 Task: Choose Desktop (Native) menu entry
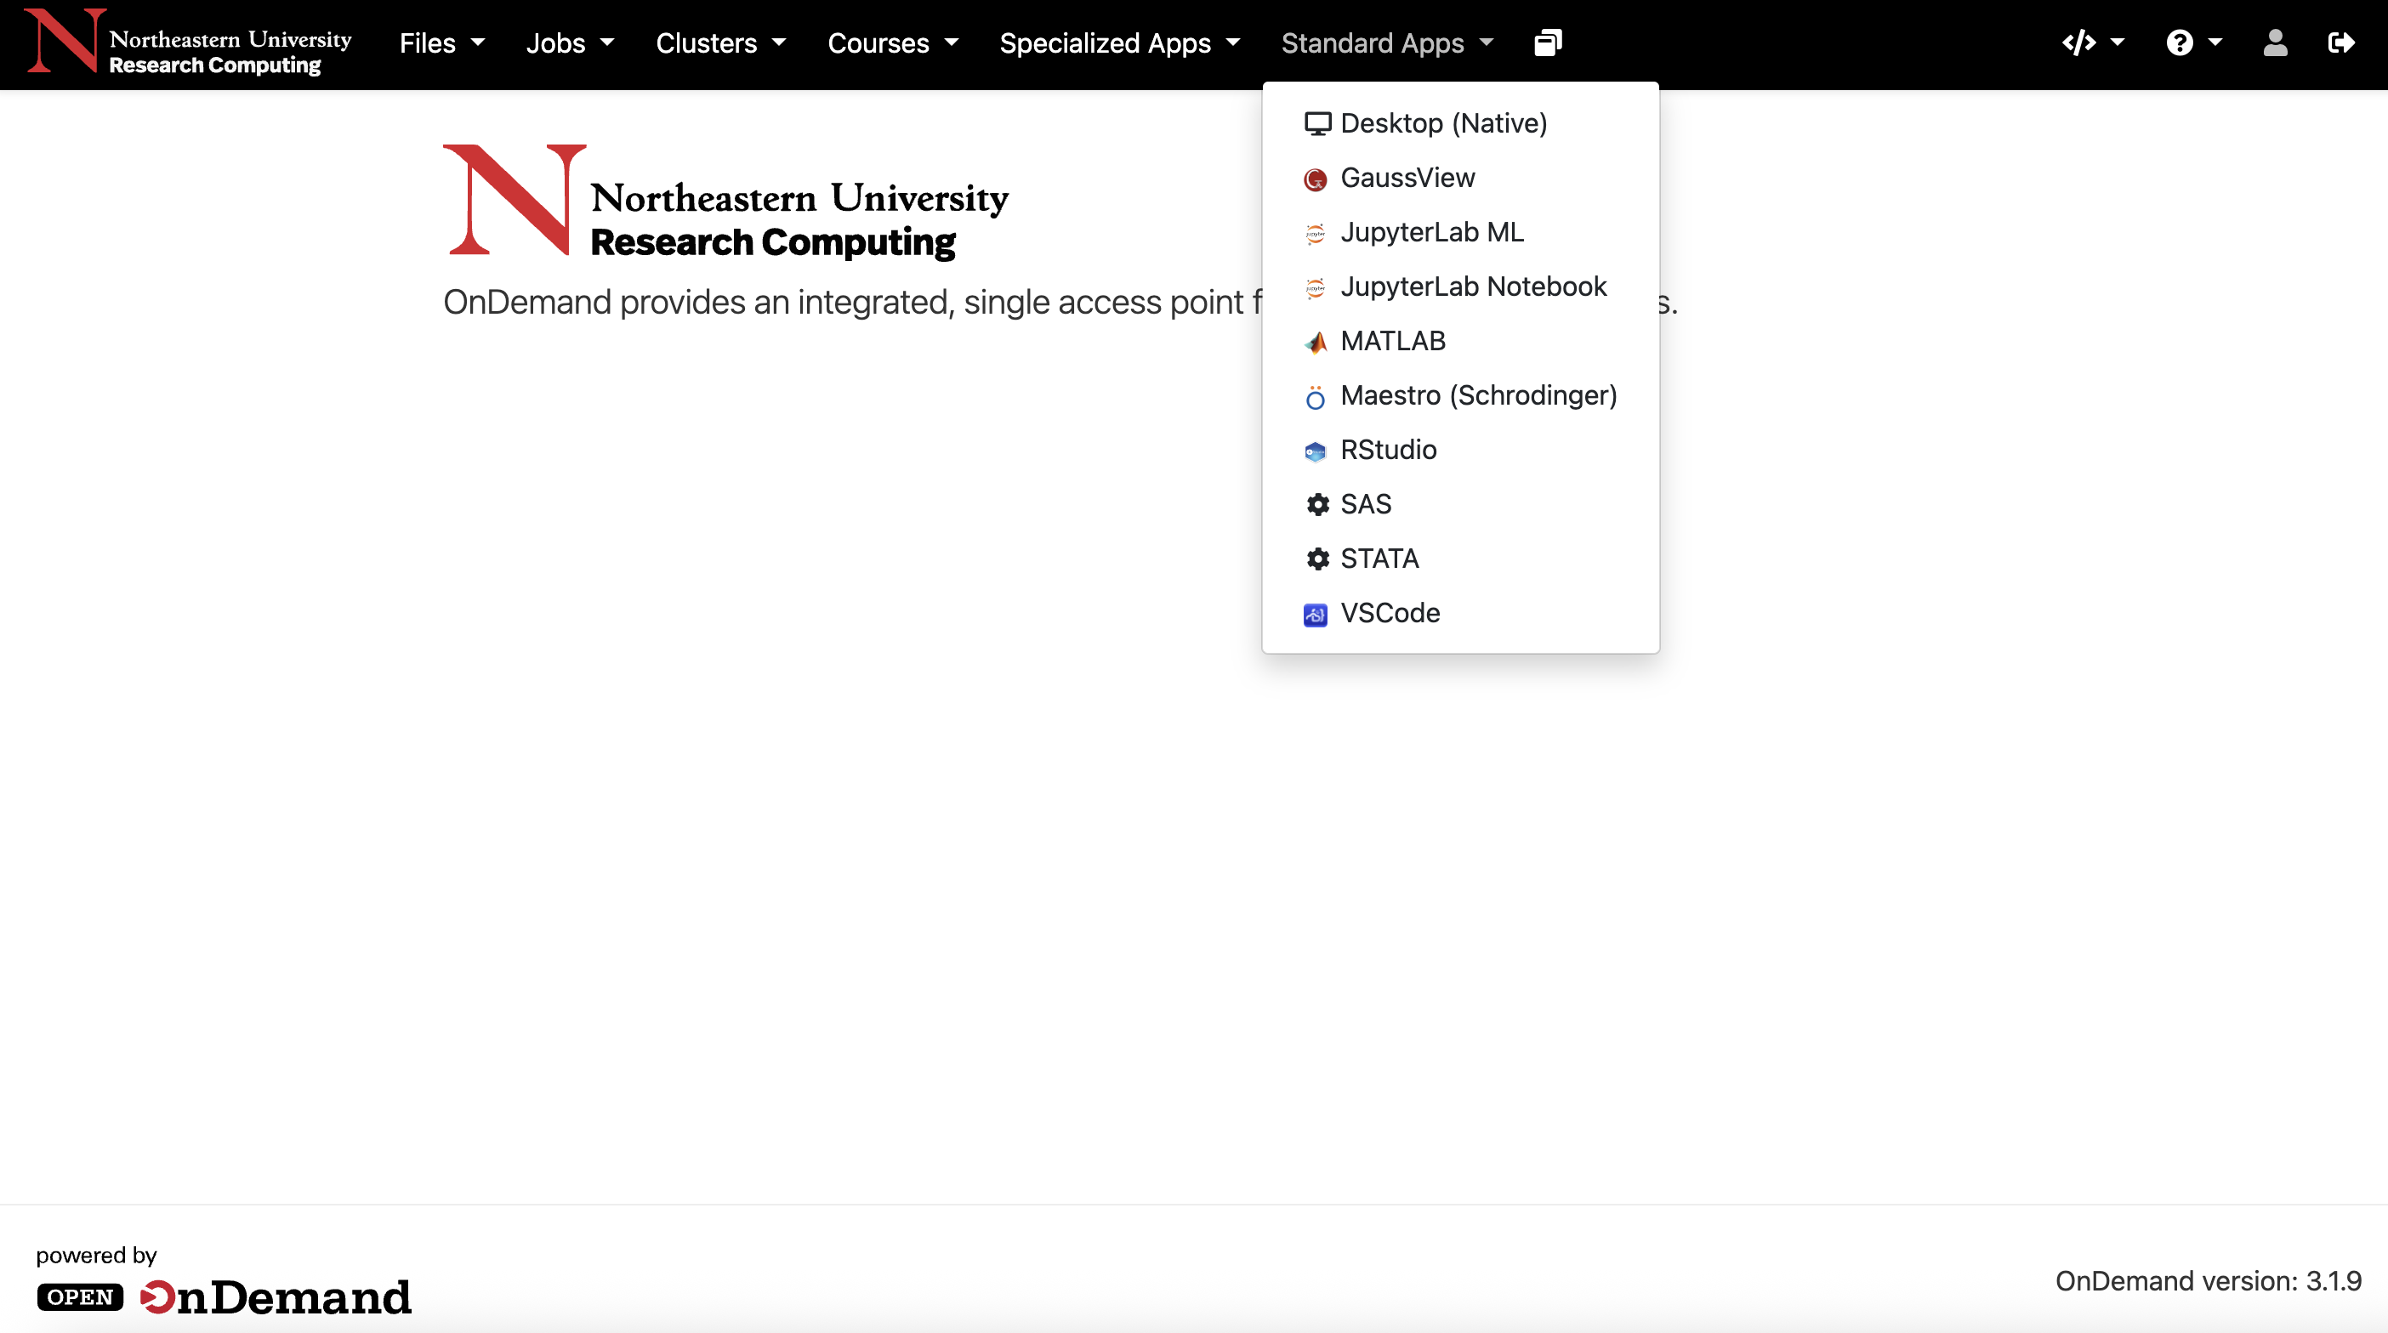pos(1442,122)
